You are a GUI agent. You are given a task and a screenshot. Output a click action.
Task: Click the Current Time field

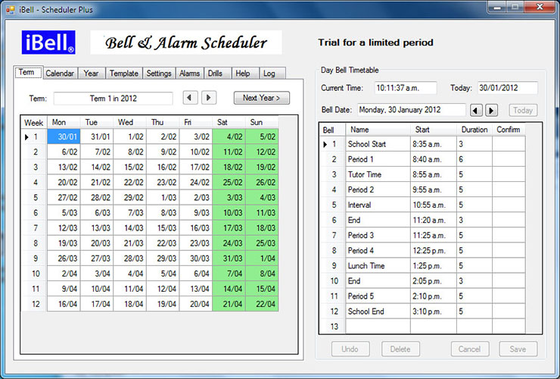[x=406, y=88]
